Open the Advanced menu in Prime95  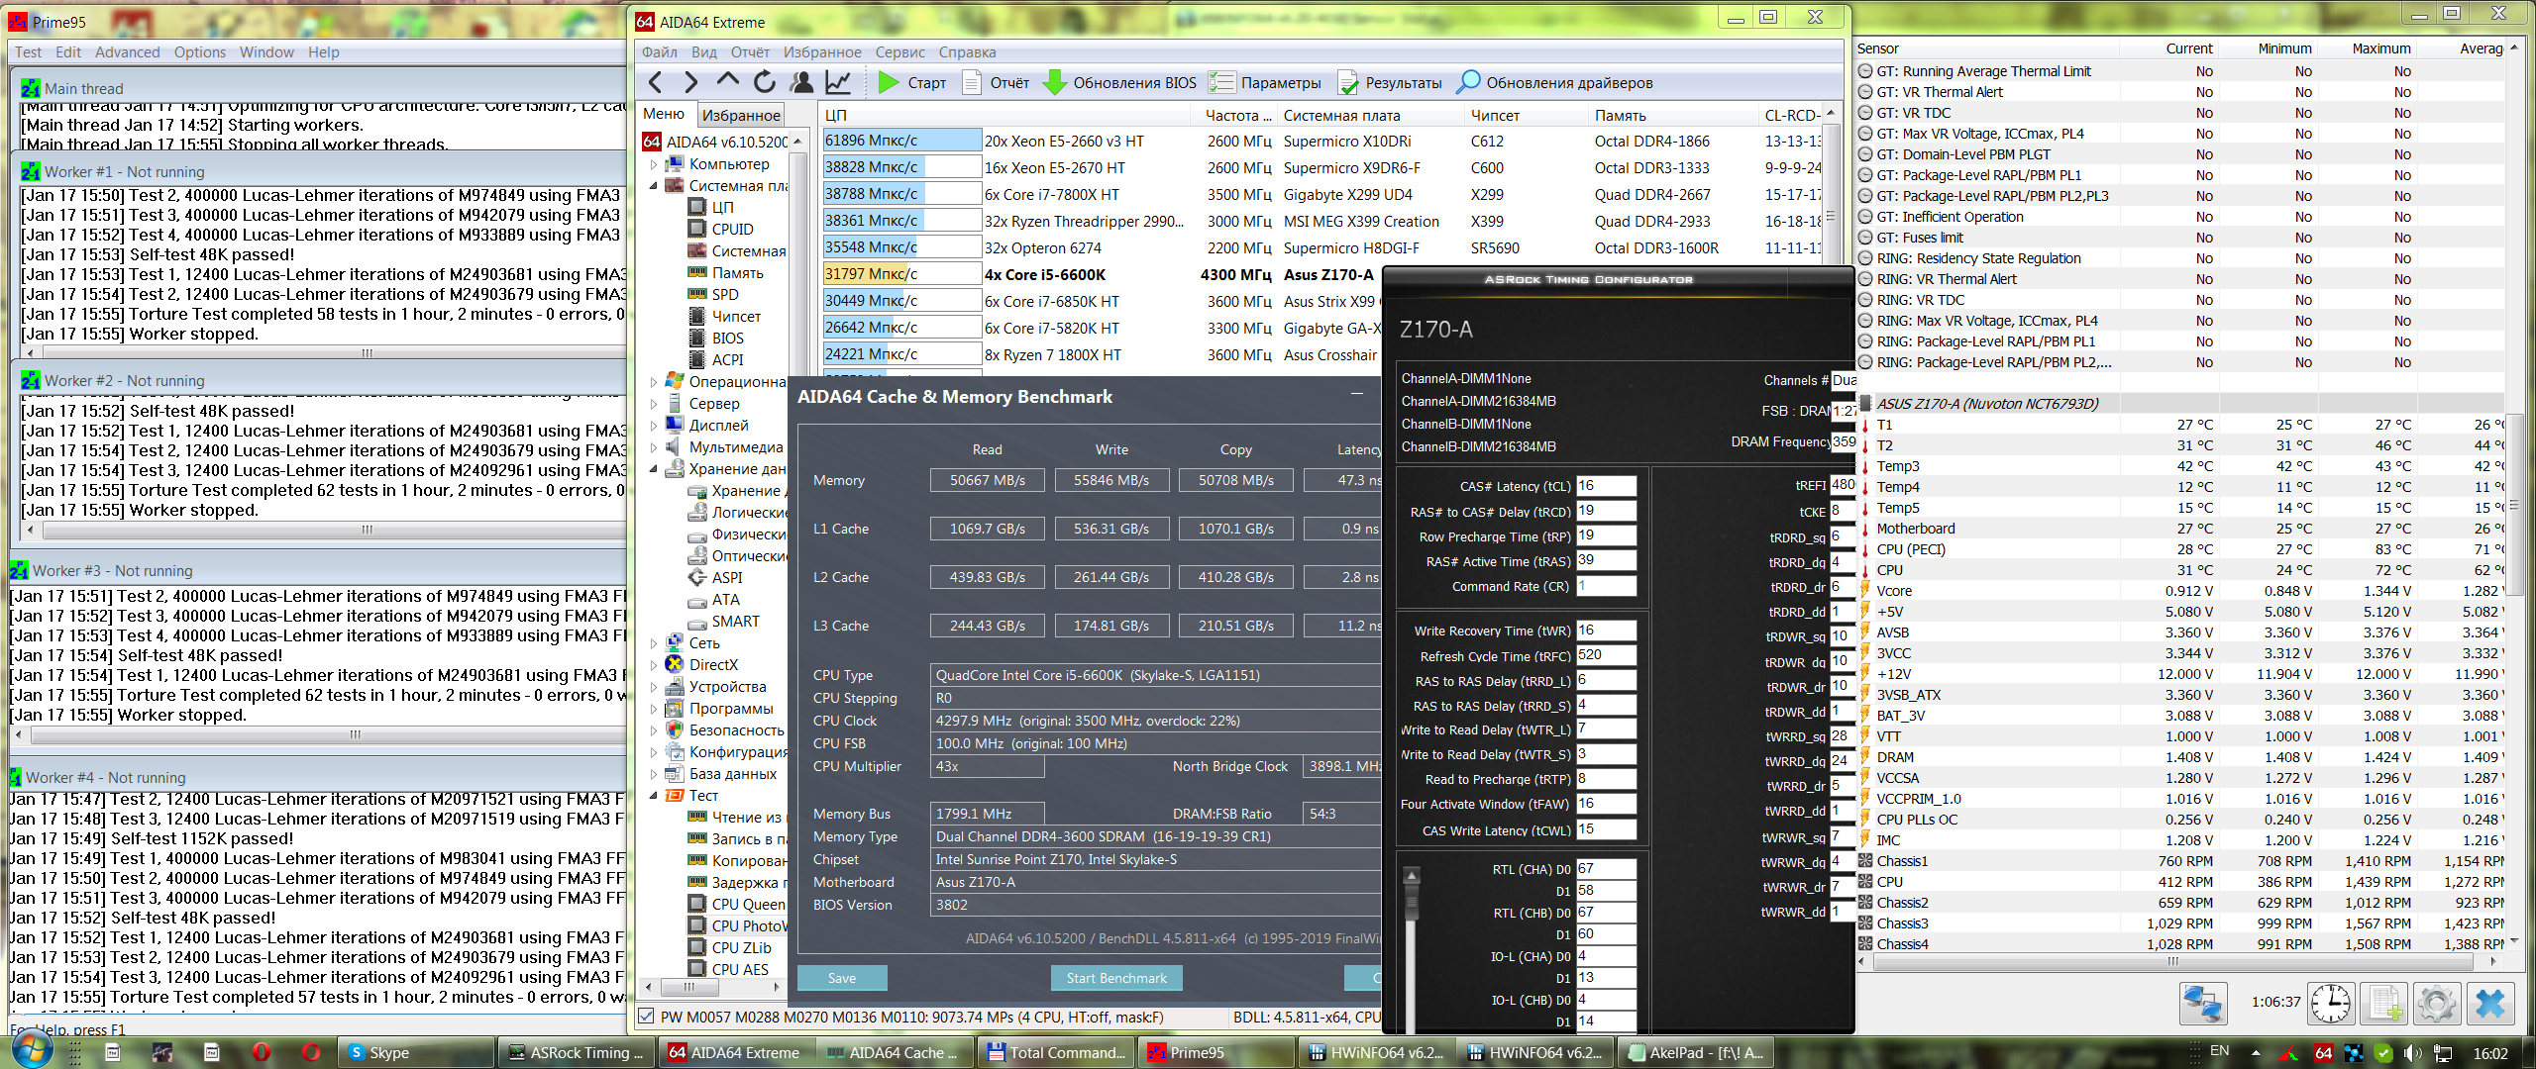(x=127, y=52)
